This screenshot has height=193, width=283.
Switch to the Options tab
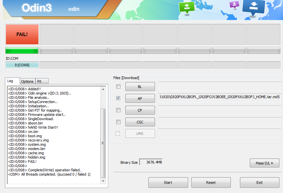click(27, 81)
